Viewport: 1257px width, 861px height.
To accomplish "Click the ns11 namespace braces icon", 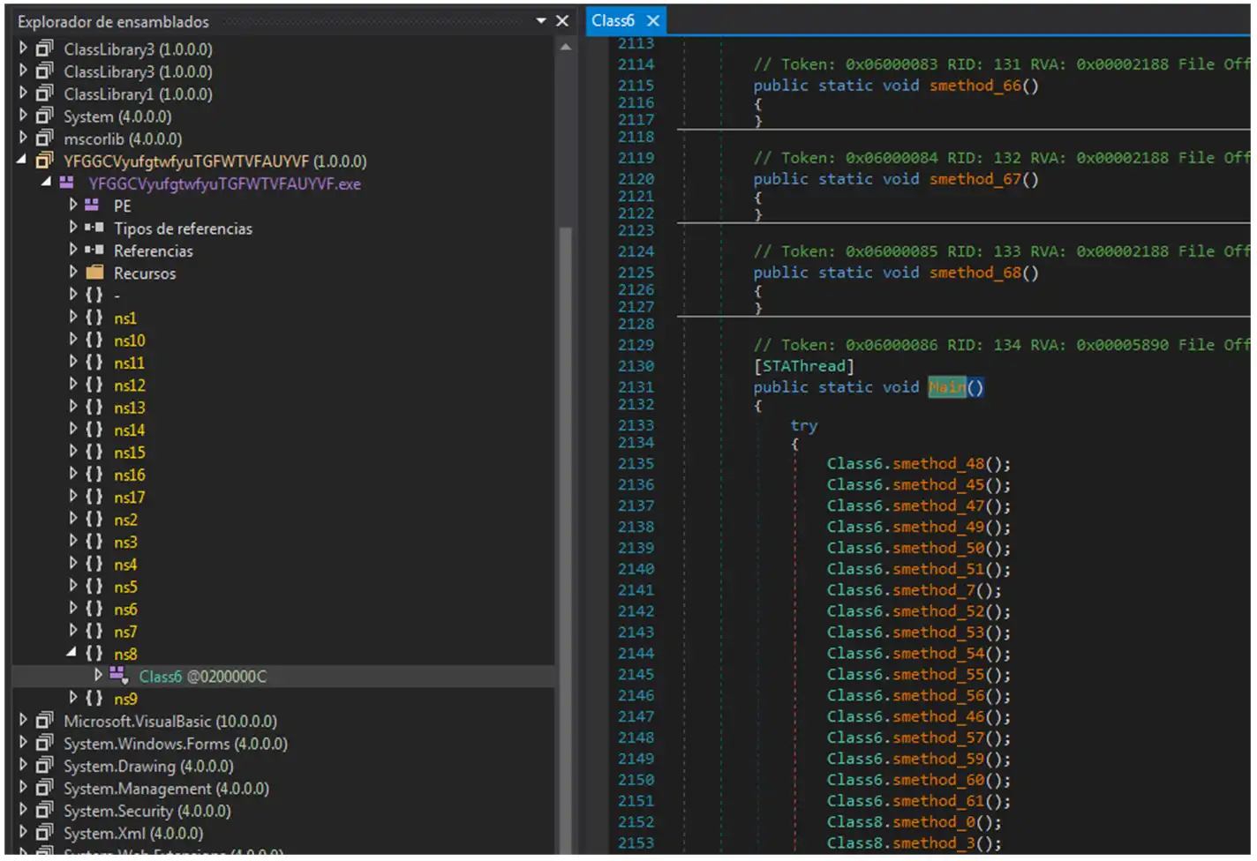I will coord(94,363).
